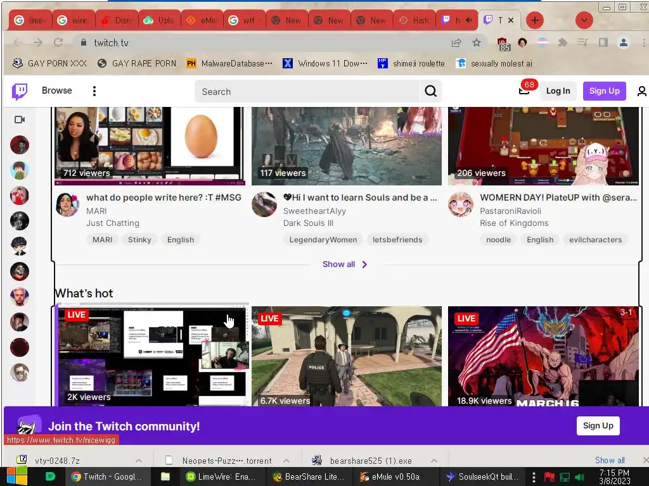Click the browser back arrow
The image size is (649, 486).
(18, 42)
